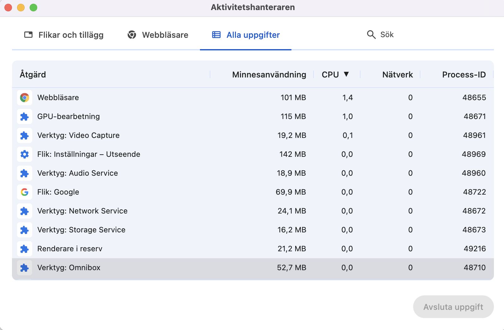Sort by the Minnesanvändning column header
Viewport: 504px width, 330px height.
coord(269,75)
